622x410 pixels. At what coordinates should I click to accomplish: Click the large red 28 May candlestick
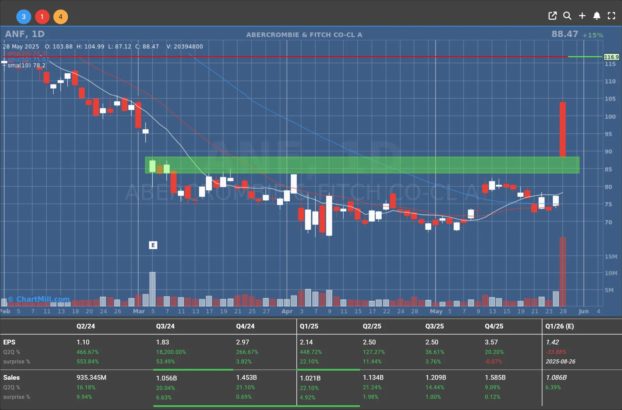pyautogui.click(x=563, y=129)
